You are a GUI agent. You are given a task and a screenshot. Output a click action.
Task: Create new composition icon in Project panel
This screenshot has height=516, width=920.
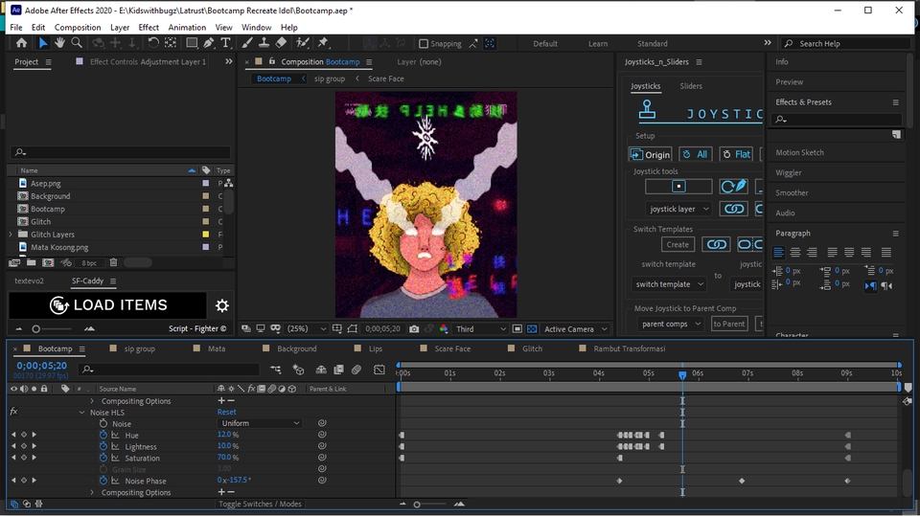tap(48, 262)
